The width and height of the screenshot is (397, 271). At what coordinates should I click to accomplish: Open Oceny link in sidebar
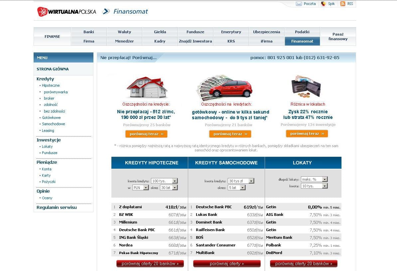(47, 198)
